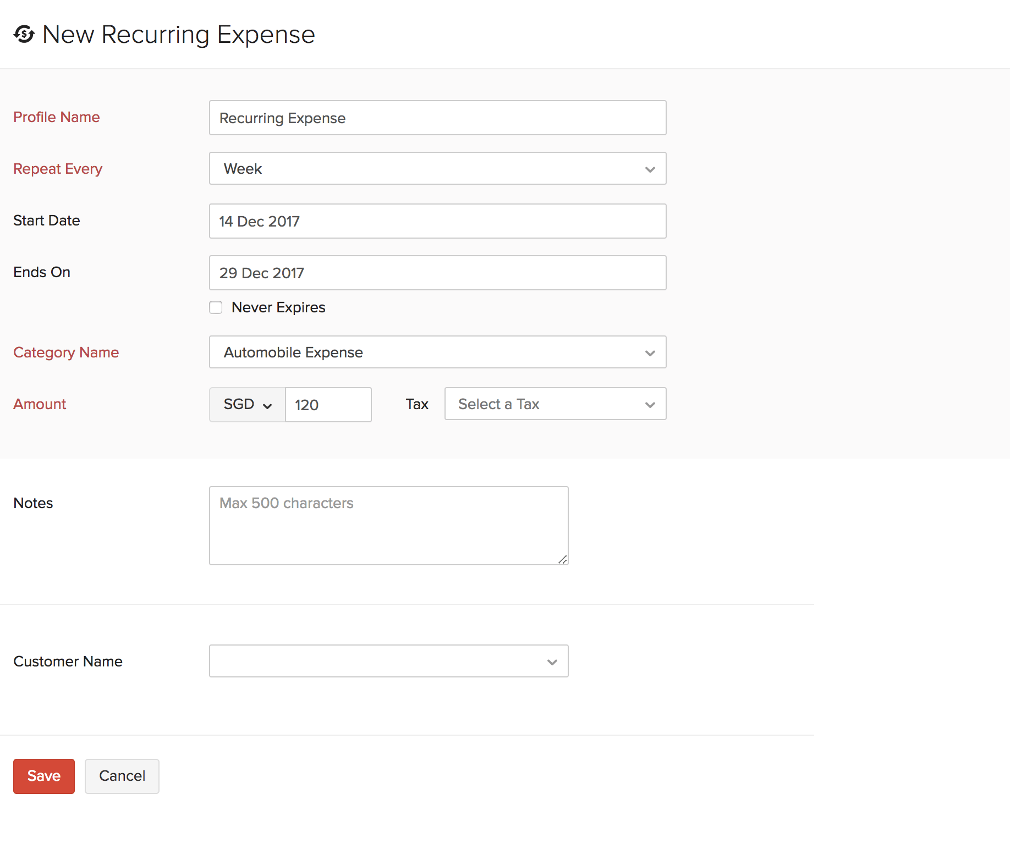Click the Profile Name label

pos(57,117)
